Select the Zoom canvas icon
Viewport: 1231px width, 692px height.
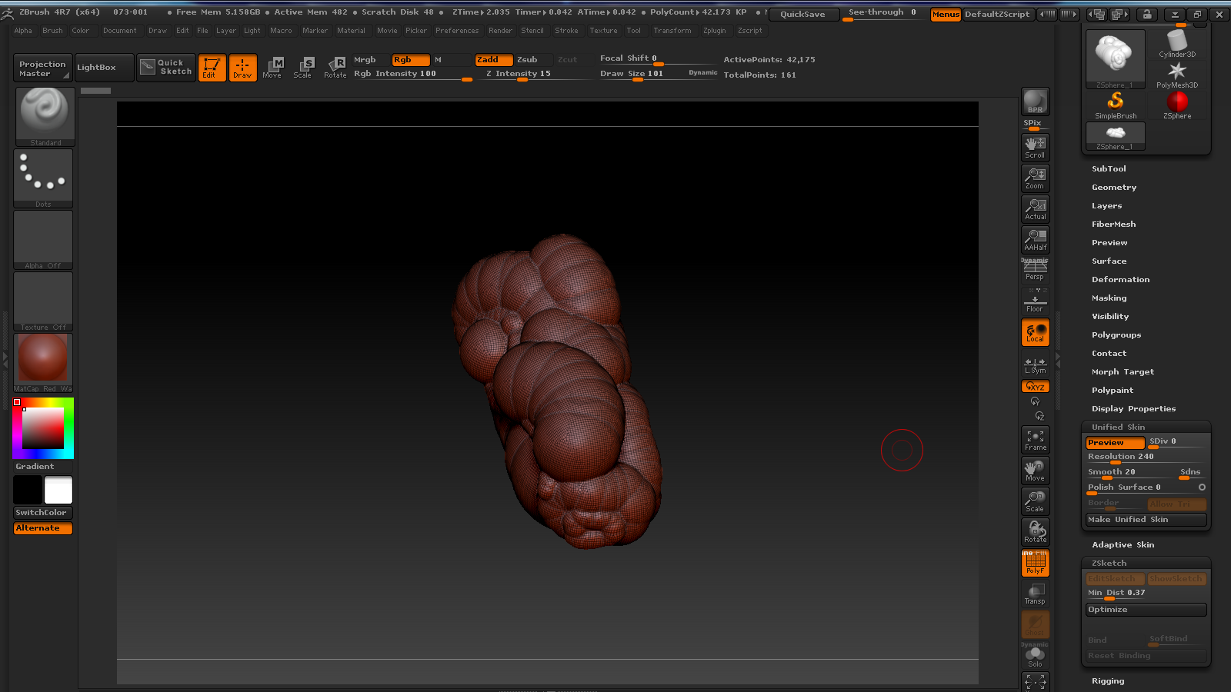point(1035,178)
